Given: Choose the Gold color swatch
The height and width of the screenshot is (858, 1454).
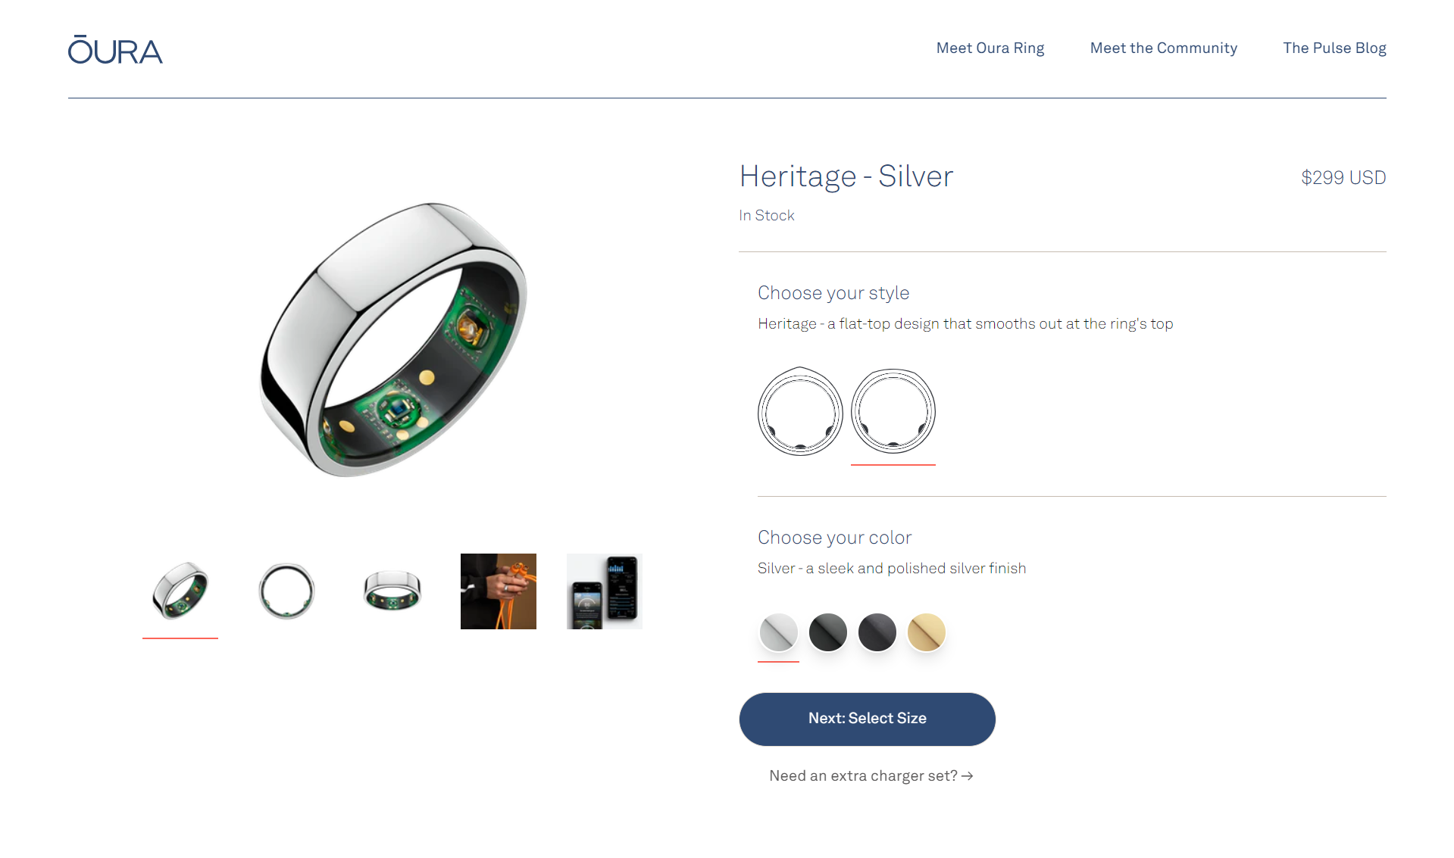Looking at the screenshot, I should click(926, 632).
